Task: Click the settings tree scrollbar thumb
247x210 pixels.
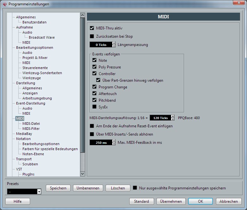Action: (83, 85)
